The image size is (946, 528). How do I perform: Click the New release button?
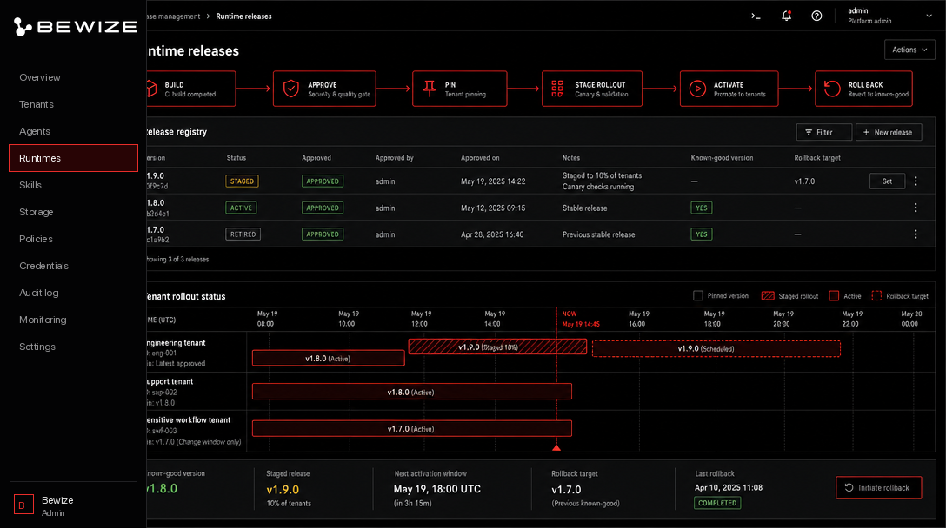pyautogui.click(x=888, y=132)
